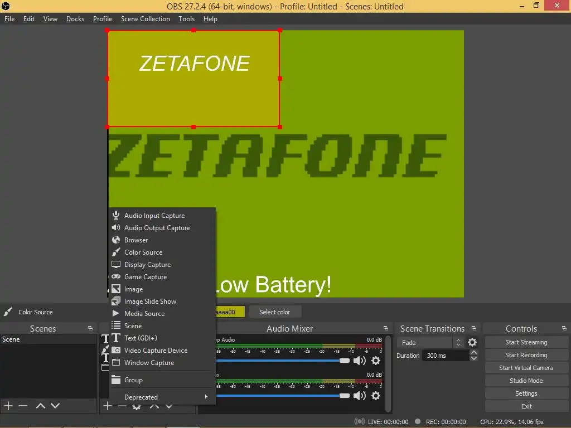
Task: Undock the Scene Transitions panel with its float icon
Action: [x=474, y=328]
